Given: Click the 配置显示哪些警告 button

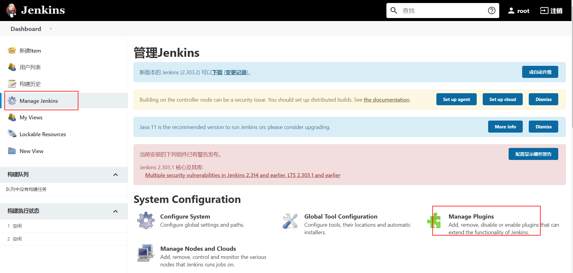Looking at the screenshot, I should point(533,154).
